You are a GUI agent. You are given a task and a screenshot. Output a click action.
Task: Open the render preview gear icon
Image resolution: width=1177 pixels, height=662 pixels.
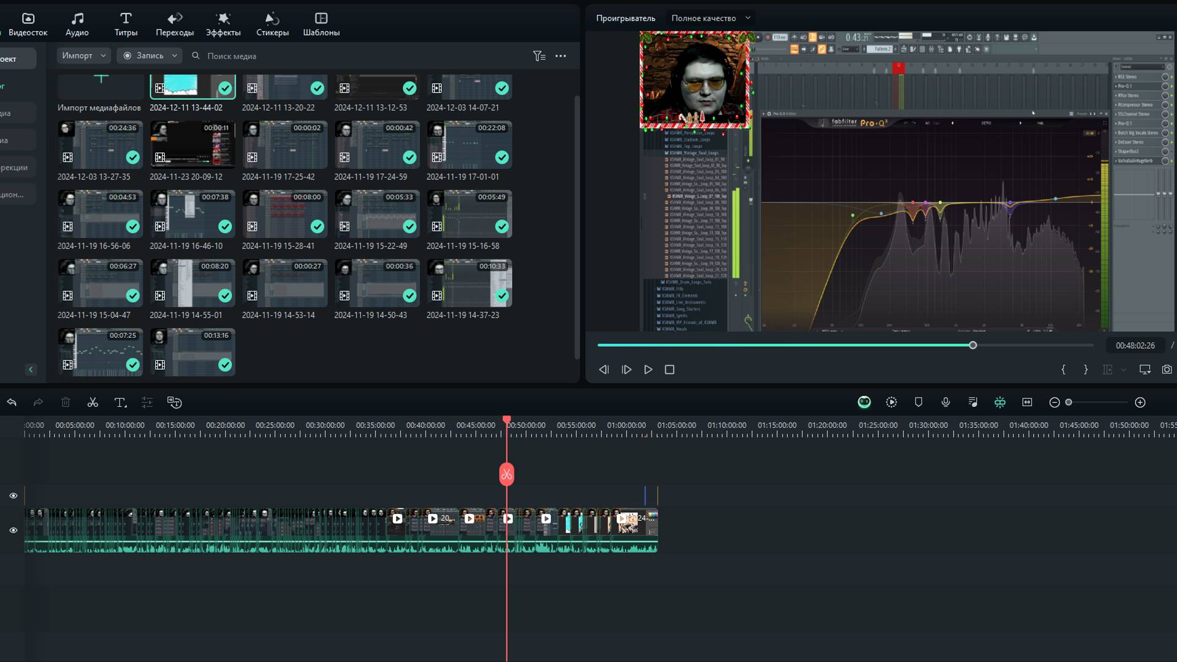coord(891,403)
